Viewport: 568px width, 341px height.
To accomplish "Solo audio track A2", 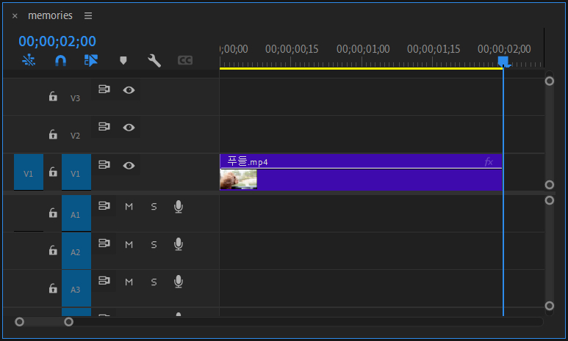I will pos(154,244).
